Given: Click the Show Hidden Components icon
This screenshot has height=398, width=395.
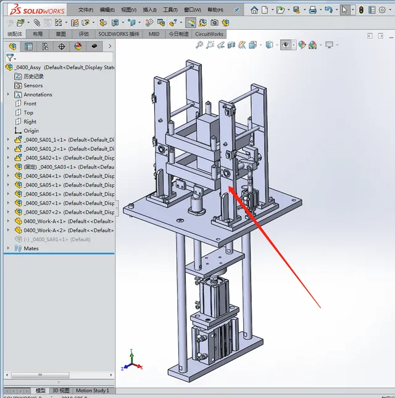Looking at the screenshot, I should [x=102, y=23].
